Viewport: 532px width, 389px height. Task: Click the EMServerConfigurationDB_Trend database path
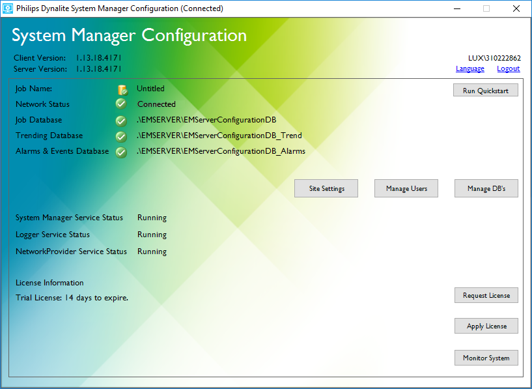tap(219, 136)
